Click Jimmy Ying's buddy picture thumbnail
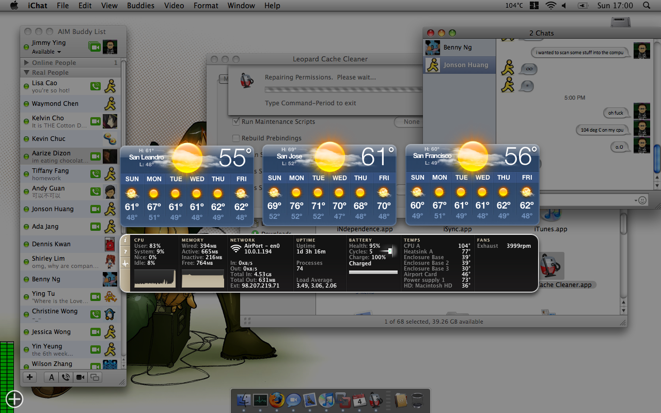 110,47
